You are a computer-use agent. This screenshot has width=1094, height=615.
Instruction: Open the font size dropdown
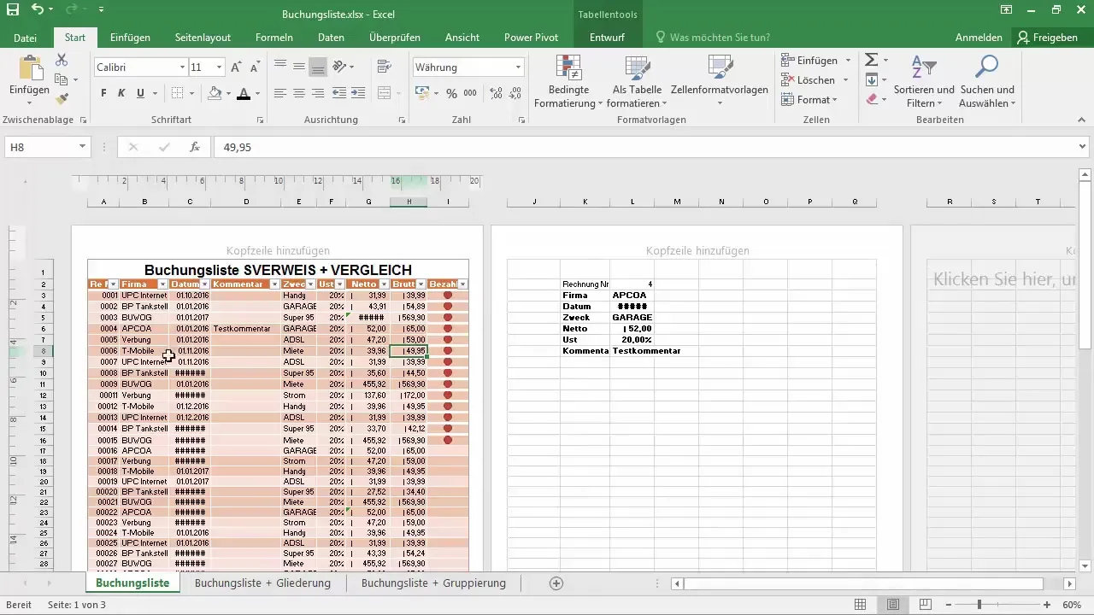pos(220,67)
